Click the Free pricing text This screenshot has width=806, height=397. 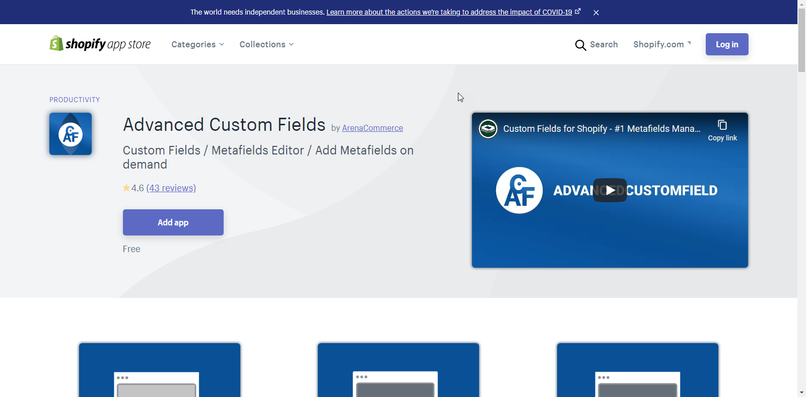pos(131,249)
